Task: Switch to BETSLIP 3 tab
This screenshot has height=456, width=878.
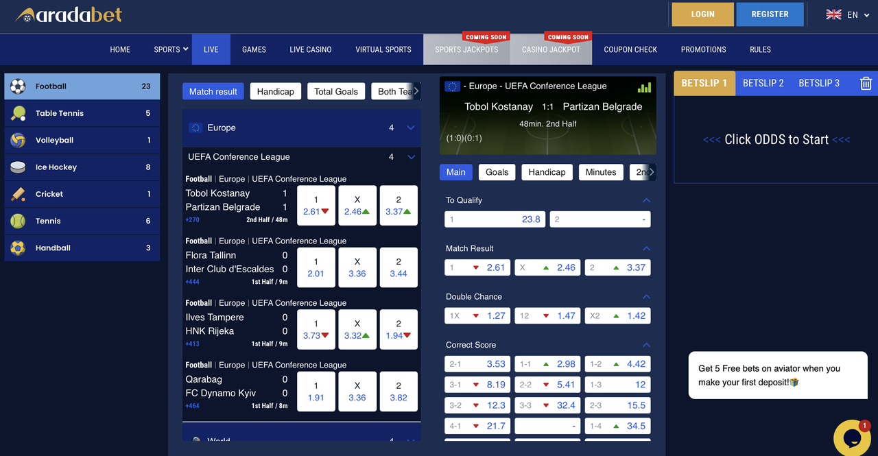Action: (x=819, y=83)
